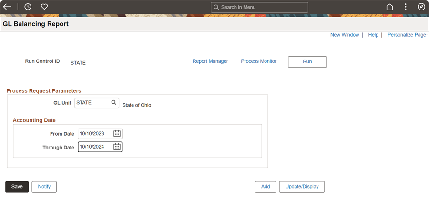Open the Personalize Page link

click(407, 35)
